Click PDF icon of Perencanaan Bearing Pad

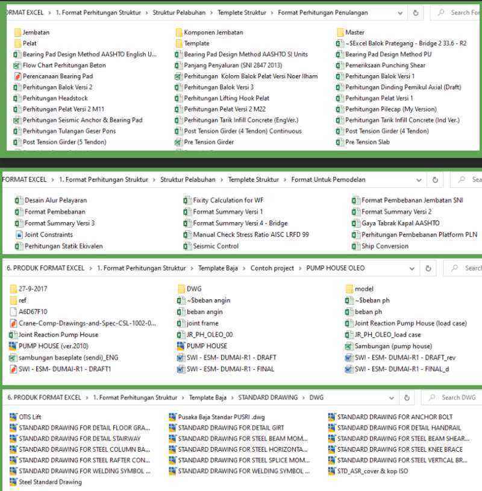[x=17, y=77]
